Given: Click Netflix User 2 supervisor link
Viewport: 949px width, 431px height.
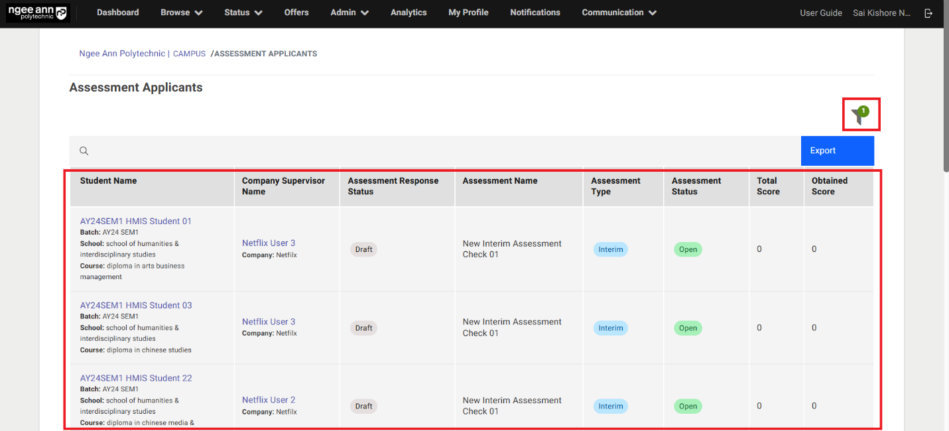Looking at the screenshot, I should pyautogui.click(x=269, y=400).
